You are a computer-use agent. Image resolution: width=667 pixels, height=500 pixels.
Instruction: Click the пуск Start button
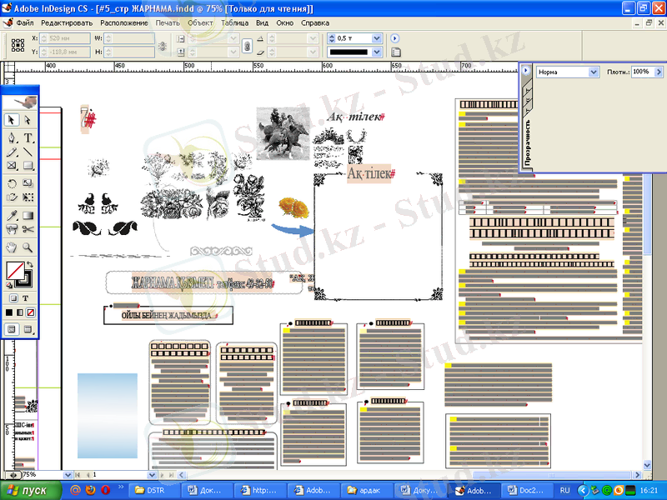(x=29, y=490)
